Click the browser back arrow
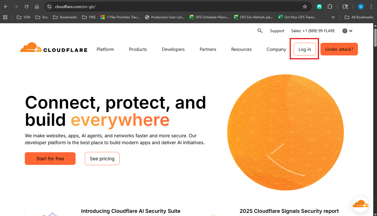 coord(6,7)
